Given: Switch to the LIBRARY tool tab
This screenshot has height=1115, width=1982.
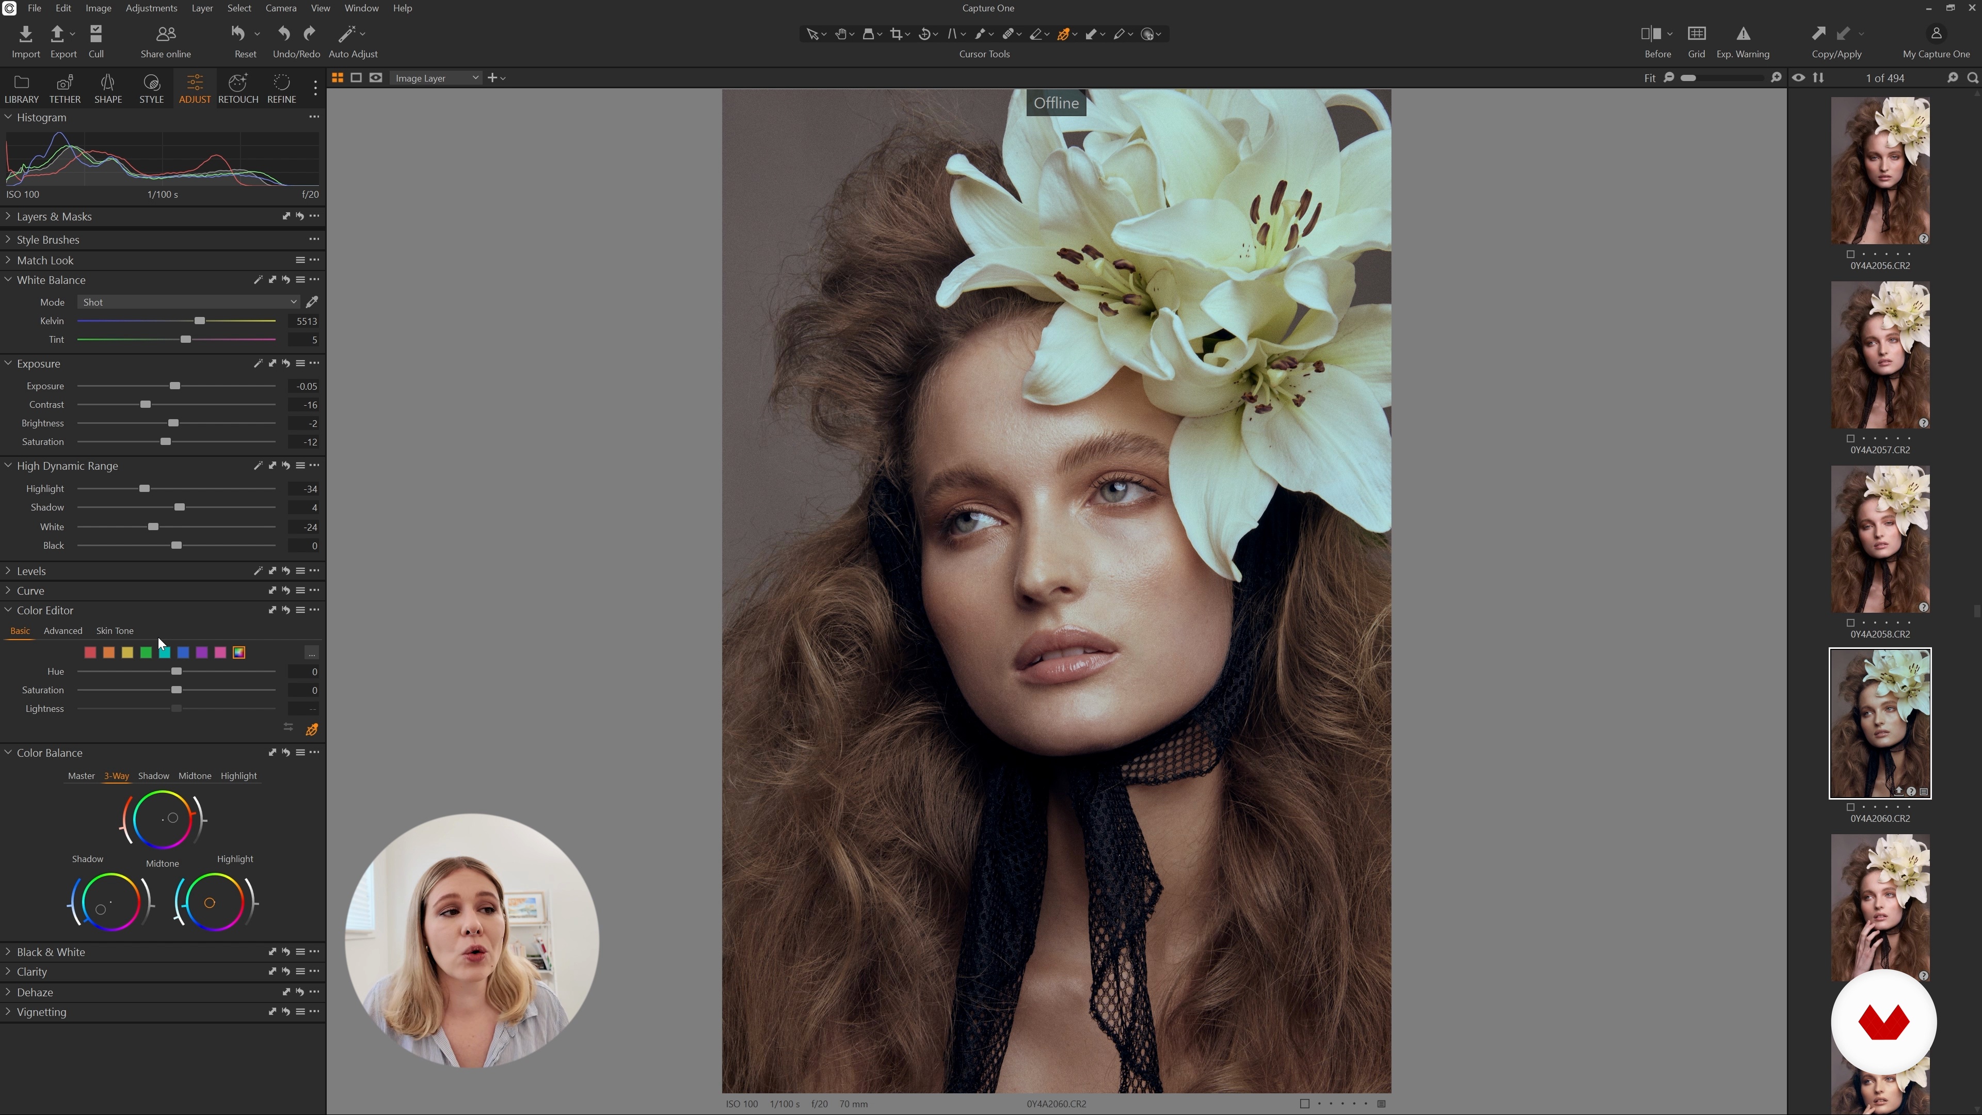Looking at the screenshot, I should (x=21, y=88).
